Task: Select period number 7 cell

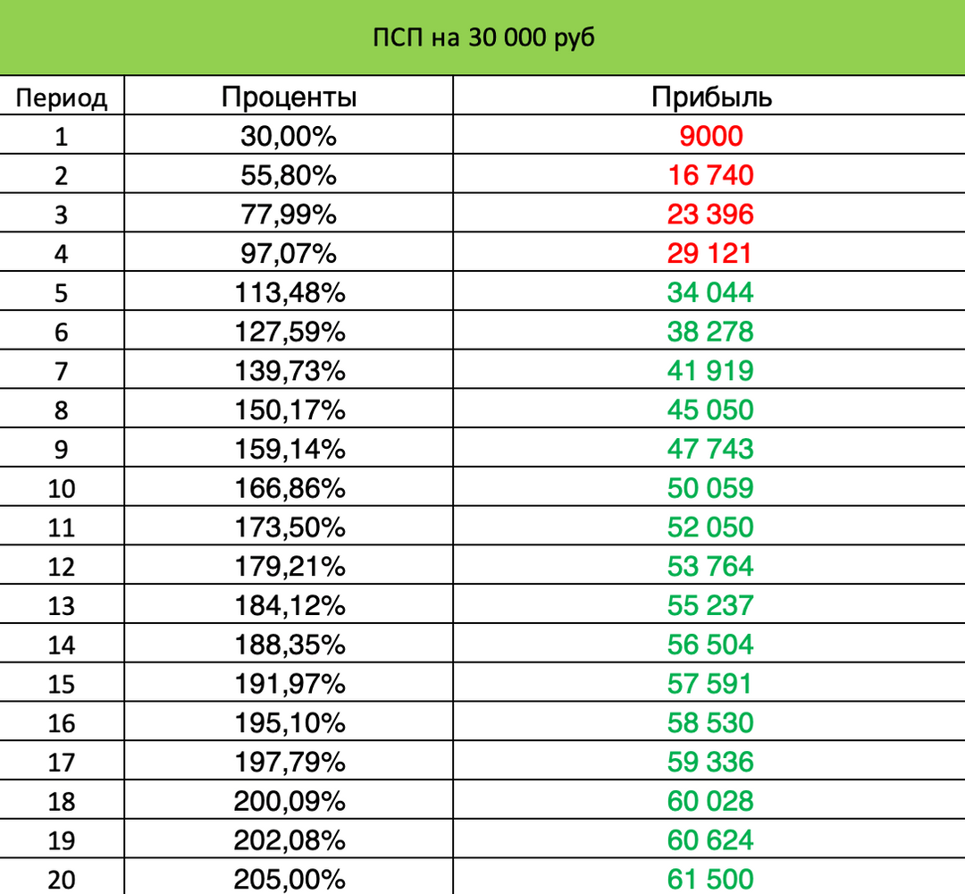Action: click(x=62, y=371)
